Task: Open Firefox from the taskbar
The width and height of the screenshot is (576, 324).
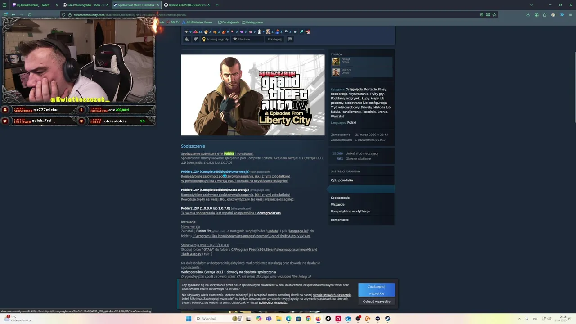Action: [x=318, y=319]
